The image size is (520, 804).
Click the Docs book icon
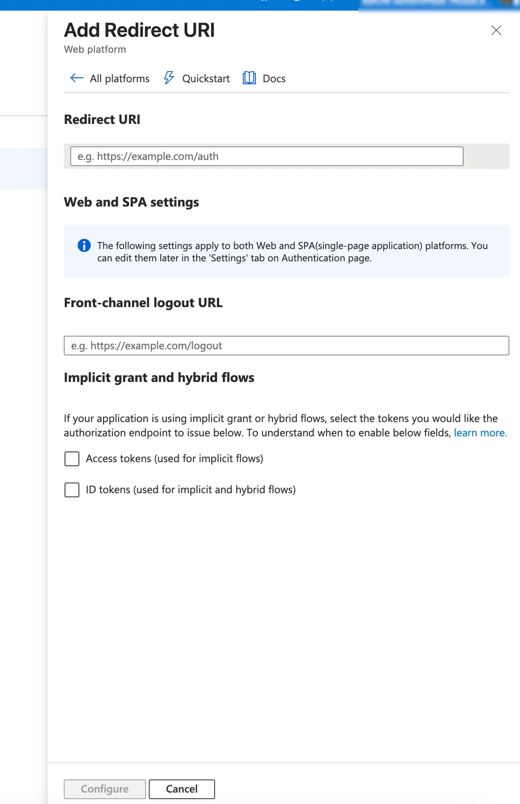tap(249, 78)
